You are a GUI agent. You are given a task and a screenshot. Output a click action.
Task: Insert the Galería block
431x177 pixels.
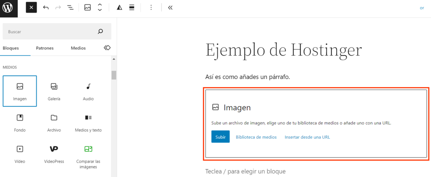tap(54, 91)
